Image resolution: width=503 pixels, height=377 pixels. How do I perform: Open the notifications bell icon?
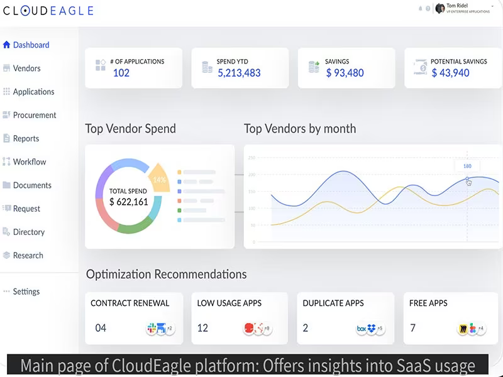tap(420, 8)
